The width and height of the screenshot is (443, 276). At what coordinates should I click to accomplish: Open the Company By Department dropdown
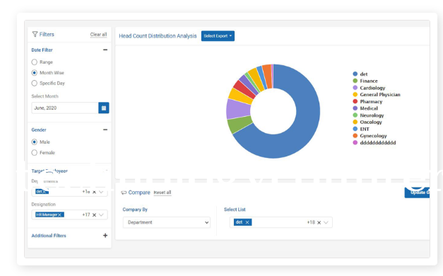click(x=167, y=222)
